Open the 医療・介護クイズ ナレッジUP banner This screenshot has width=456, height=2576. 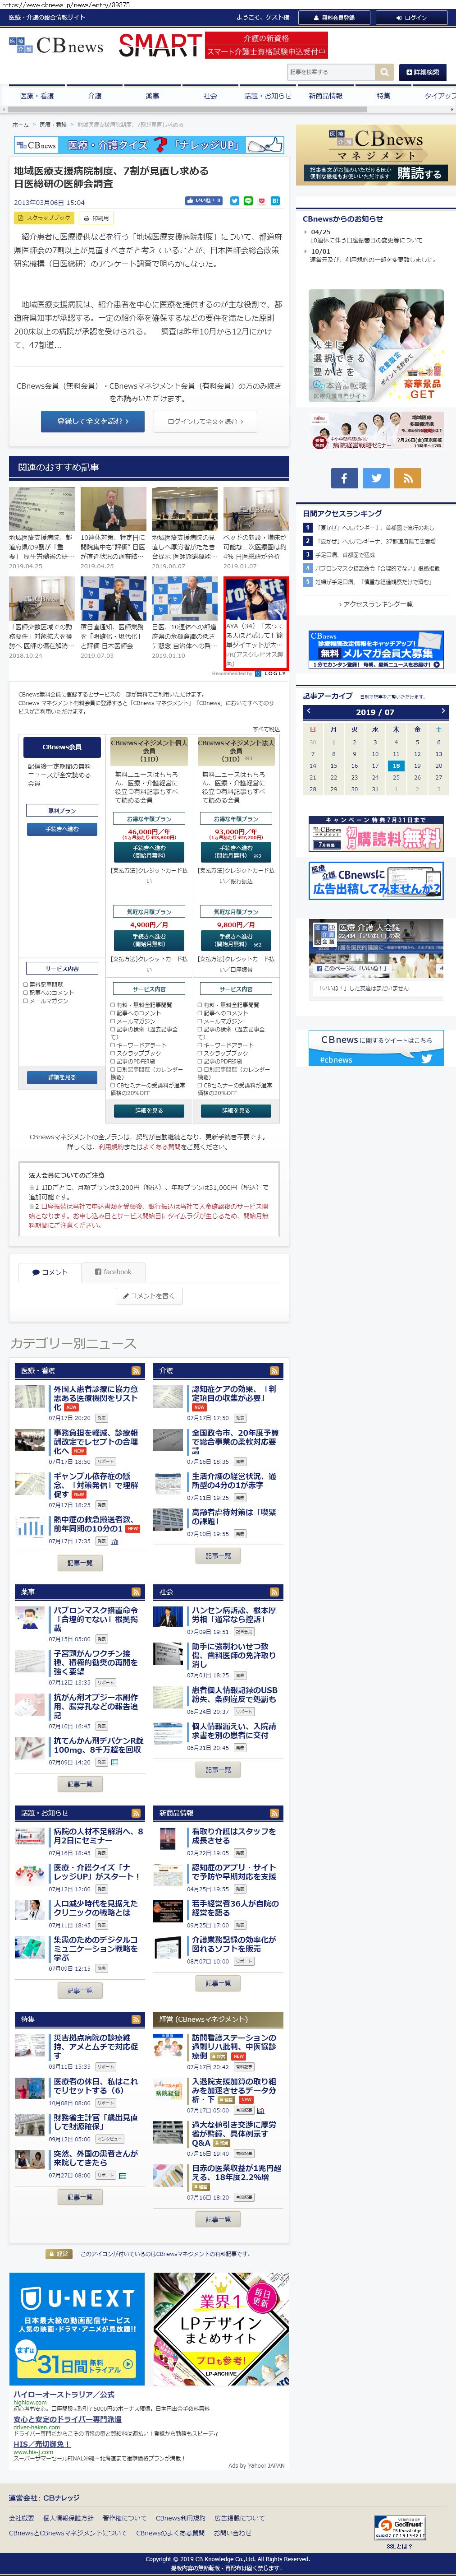149,145
